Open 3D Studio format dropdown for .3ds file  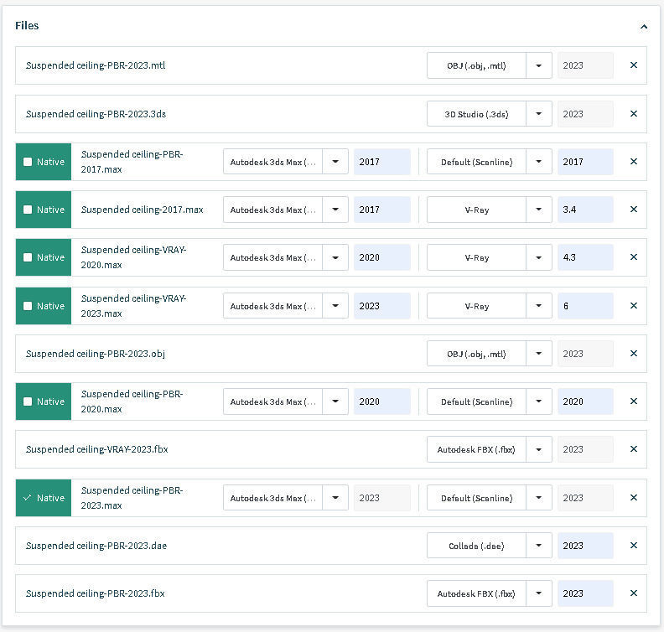pyautogui.click(x=539, y=114)
